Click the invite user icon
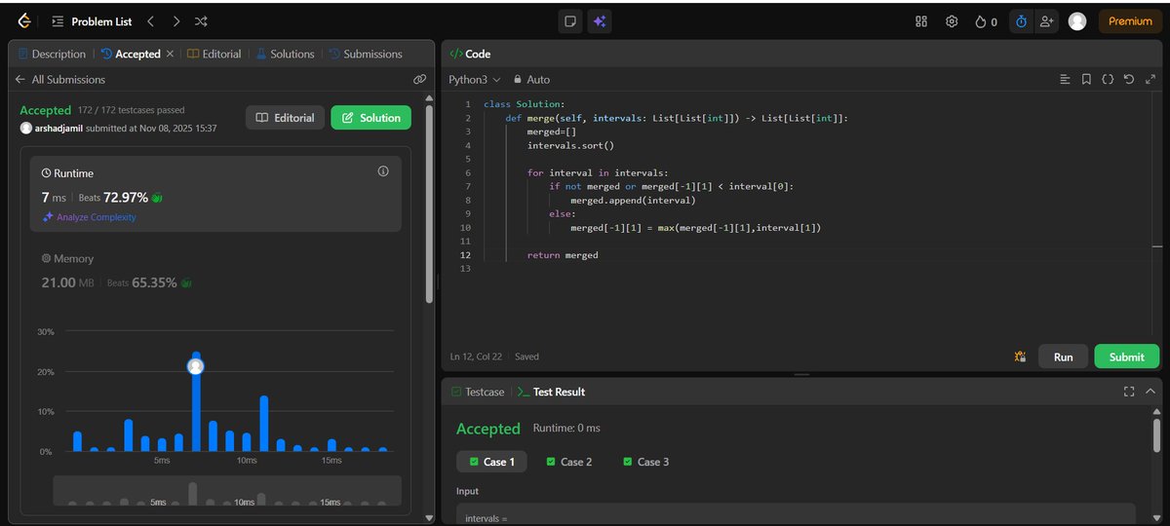Screen dimensions: 1170x526 [x=1047, y=21]
